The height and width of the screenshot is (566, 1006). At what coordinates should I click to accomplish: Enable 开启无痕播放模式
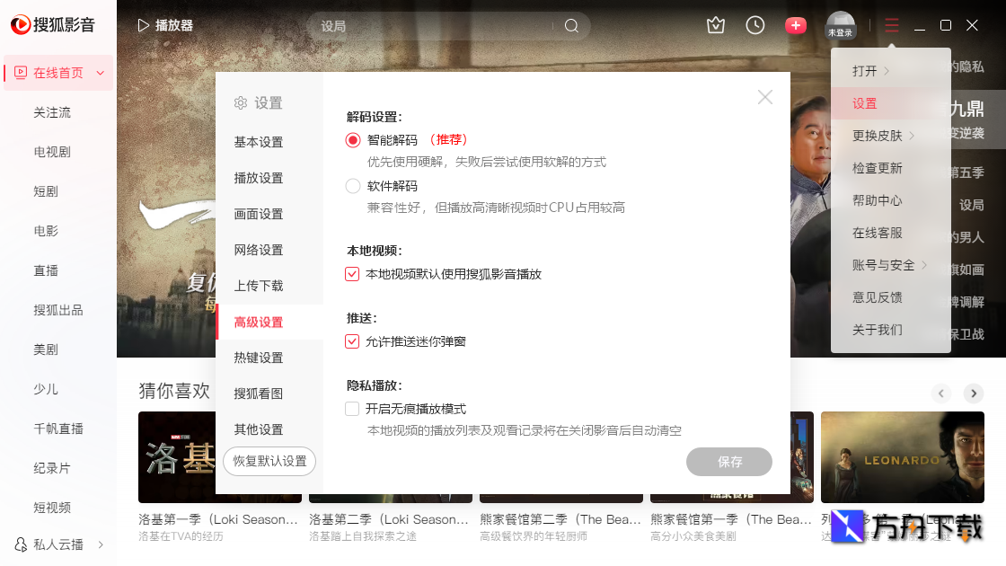click(351, 408)
